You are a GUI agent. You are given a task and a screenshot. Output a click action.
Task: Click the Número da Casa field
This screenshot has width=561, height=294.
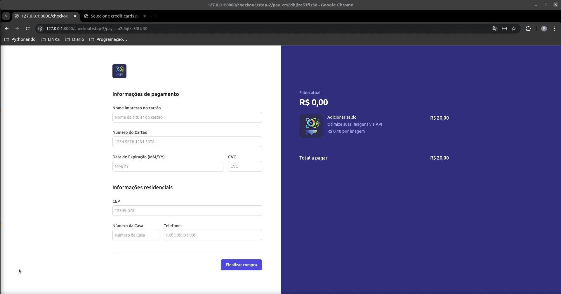click(x=136, y=235)
